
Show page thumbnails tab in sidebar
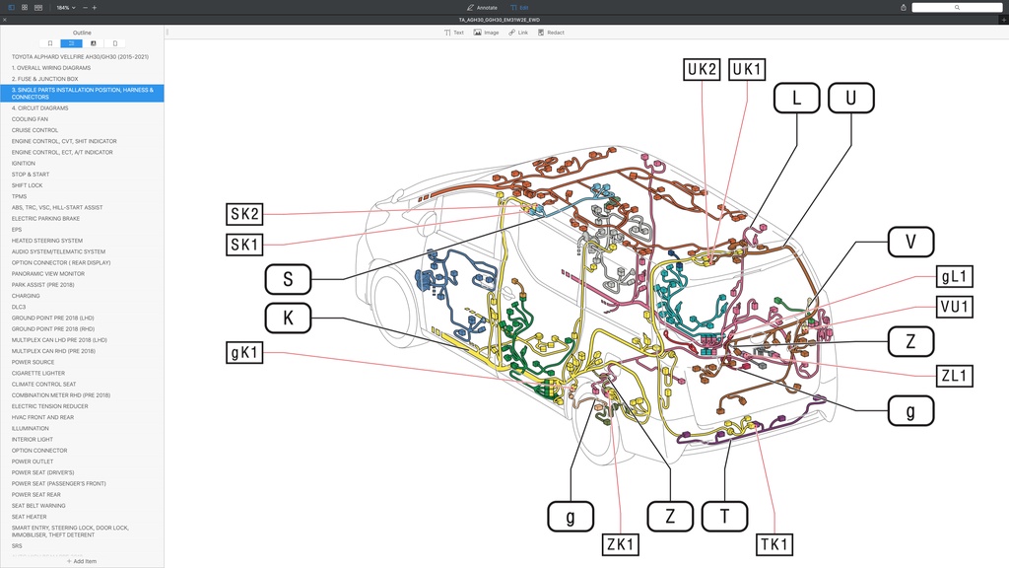click(x=115, y=43)
